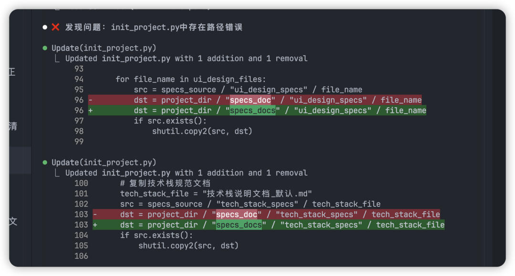Screen dimensions: 515x276
Task: Collapse the second 'Updated init_project.py' summary branch
Action: [x=57, y=173]
